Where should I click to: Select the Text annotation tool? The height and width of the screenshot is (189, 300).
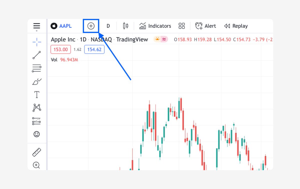37,95
